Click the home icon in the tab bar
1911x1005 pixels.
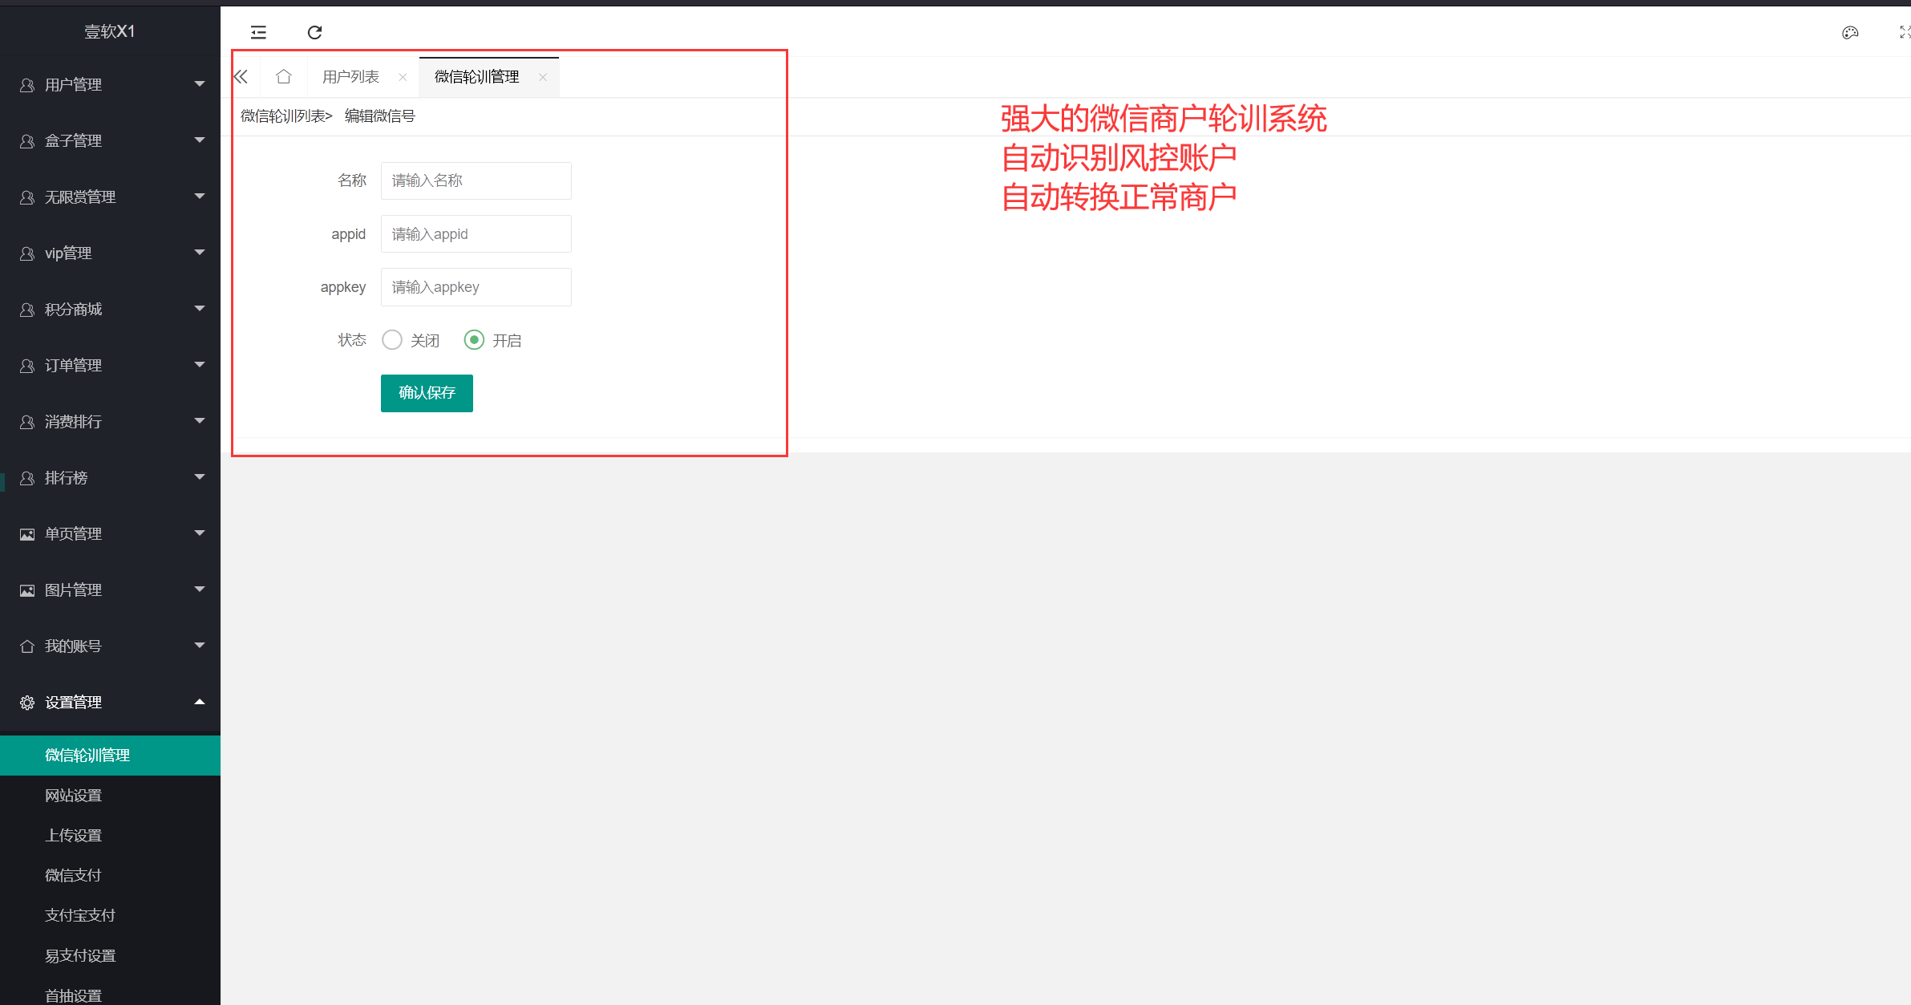point(284,75)
